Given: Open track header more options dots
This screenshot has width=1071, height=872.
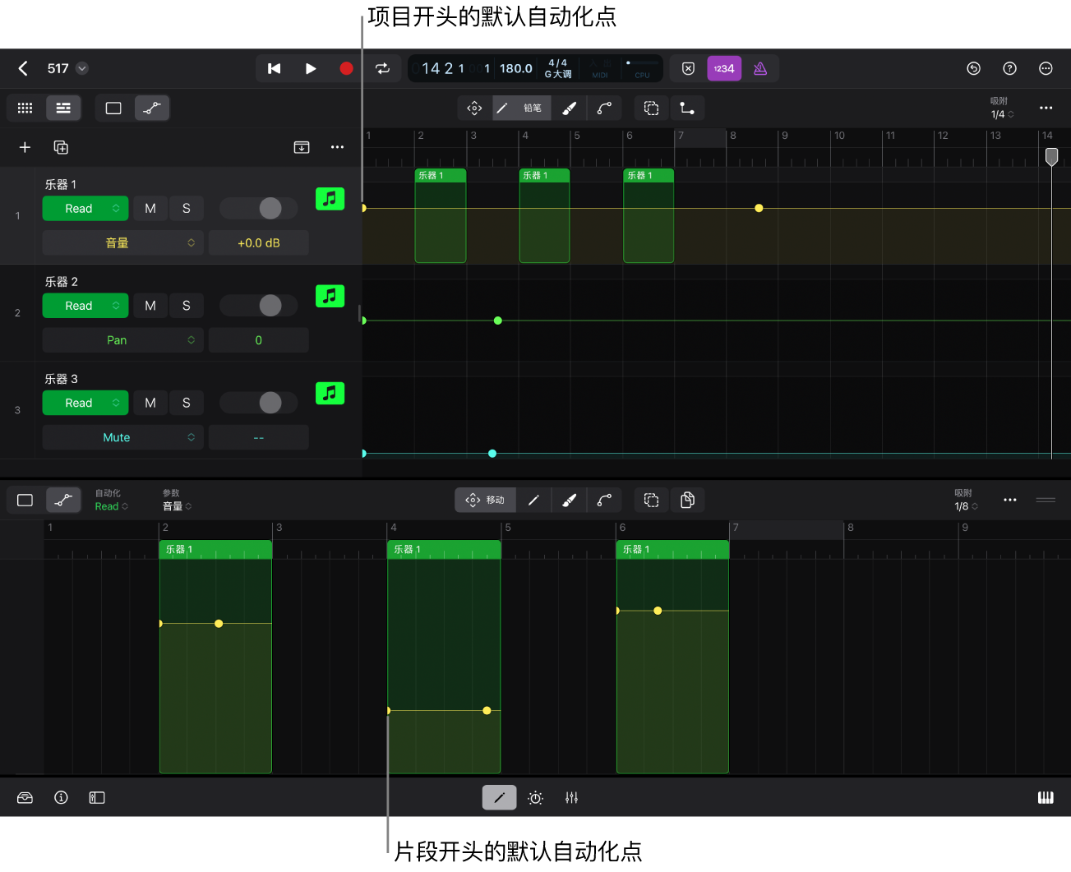Looking at the screenshot, I should [337, 147].
